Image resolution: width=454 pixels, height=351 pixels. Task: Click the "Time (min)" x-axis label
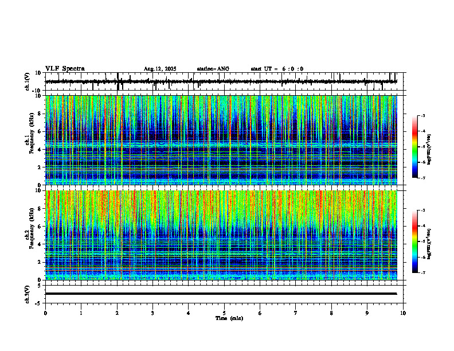pos(229,318)
